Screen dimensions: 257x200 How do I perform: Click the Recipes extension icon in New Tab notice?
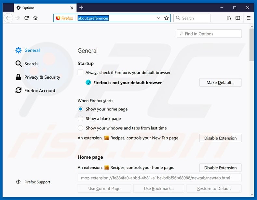click(x=106, y=138)
